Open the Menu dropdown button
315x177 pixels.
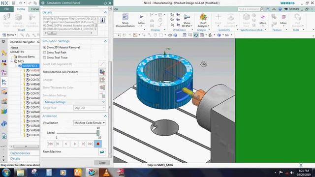coord(10,35)
